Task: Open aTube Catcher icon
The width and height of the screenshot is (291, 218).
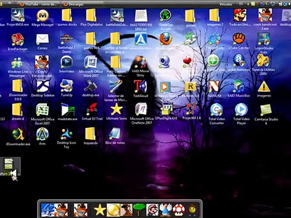Action: 239,38
